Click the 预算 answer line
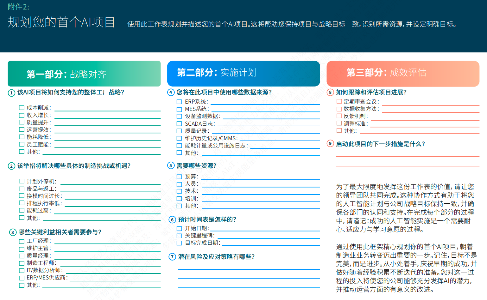 261,179
